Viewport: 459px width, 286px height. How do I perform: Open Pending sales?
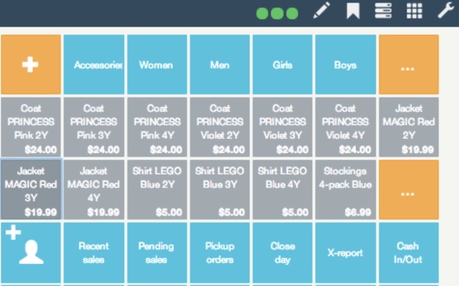click(157, 252)
